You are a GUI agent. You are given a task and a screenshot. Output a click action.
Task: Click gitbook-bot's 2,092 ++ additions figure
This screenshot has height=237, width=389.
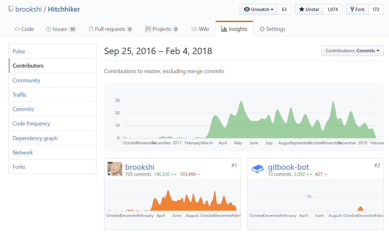pyautogui.click(x=303, y=174)
